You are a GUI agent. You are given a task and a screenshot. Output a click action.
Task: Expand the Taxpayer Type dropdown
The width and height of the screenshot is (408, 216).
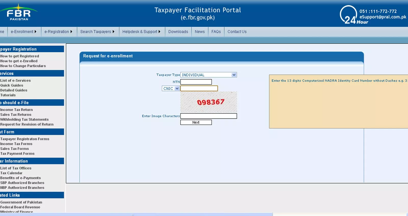click(209, 75)
